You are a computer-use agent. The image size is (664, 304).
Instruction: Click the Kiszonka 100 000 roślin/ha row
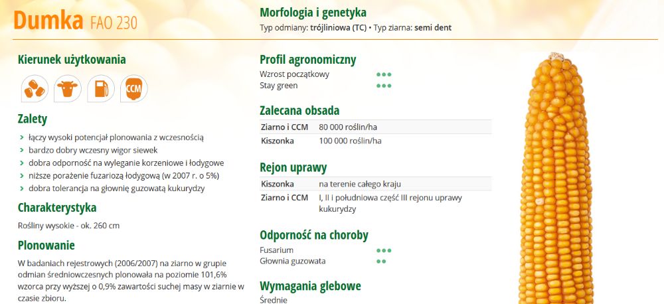376,141
